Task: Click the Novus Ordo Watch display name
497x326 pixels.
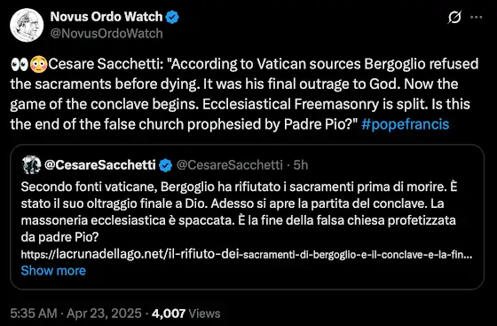Action: point(106,17)
